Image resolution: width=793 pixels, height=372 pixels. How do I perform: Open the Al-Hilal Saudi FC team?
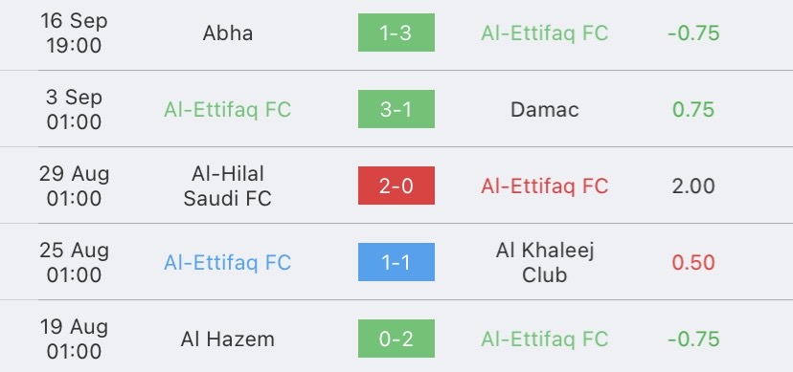[x=228, y=186]
